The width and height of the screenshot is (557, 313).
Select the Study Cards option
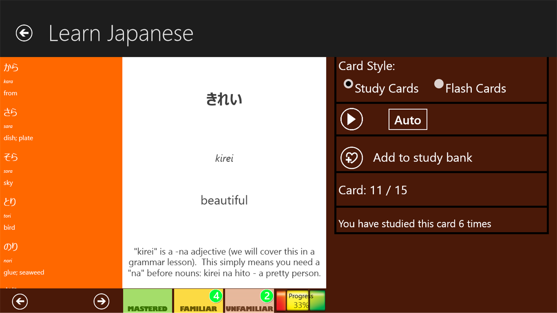(348, 84)
